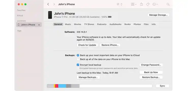Open Manage Storage
This screenshot has width=188, height=91.
coord(158,15)
